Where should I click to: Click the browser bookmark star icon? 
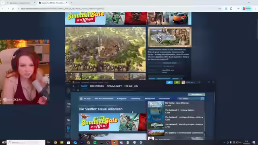(219, 8)
